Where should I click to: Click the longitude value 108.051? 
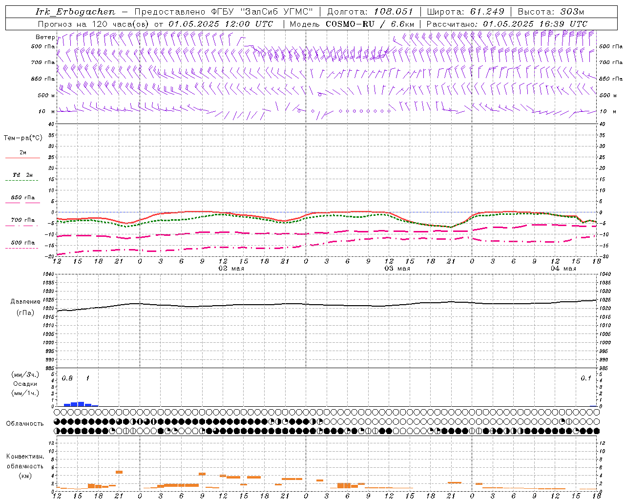393,12
